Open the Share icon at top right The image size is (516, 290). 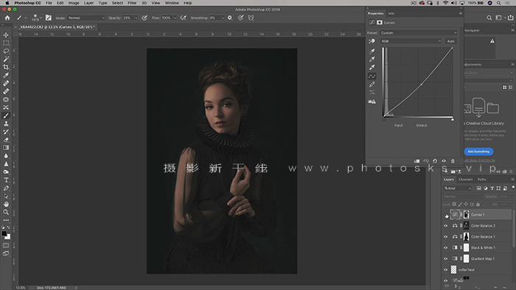click(510, 18)
